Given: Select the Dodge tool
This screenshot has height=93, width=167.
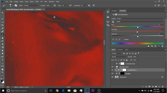Looking at the screenshot, I should click(2, 53).
